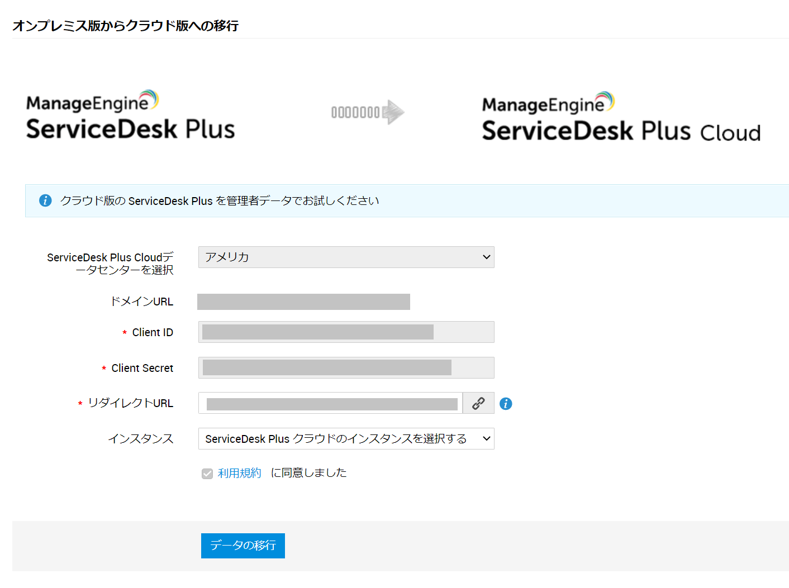Click the info icon in the notice banner

45,200
